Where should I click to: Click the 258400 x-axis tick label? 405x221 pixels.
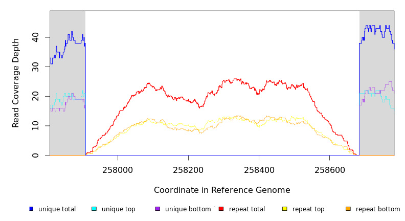259,168
